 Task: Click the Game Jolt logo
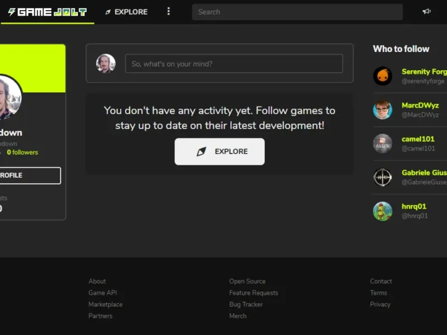47,12
